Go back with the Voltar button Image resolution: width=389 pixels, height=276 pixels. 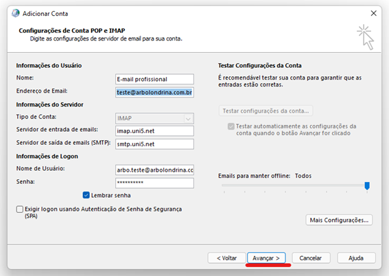pos(227,258)
